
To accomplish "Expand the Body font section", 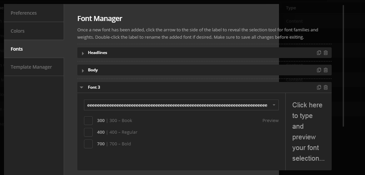I will click(83, 70).
